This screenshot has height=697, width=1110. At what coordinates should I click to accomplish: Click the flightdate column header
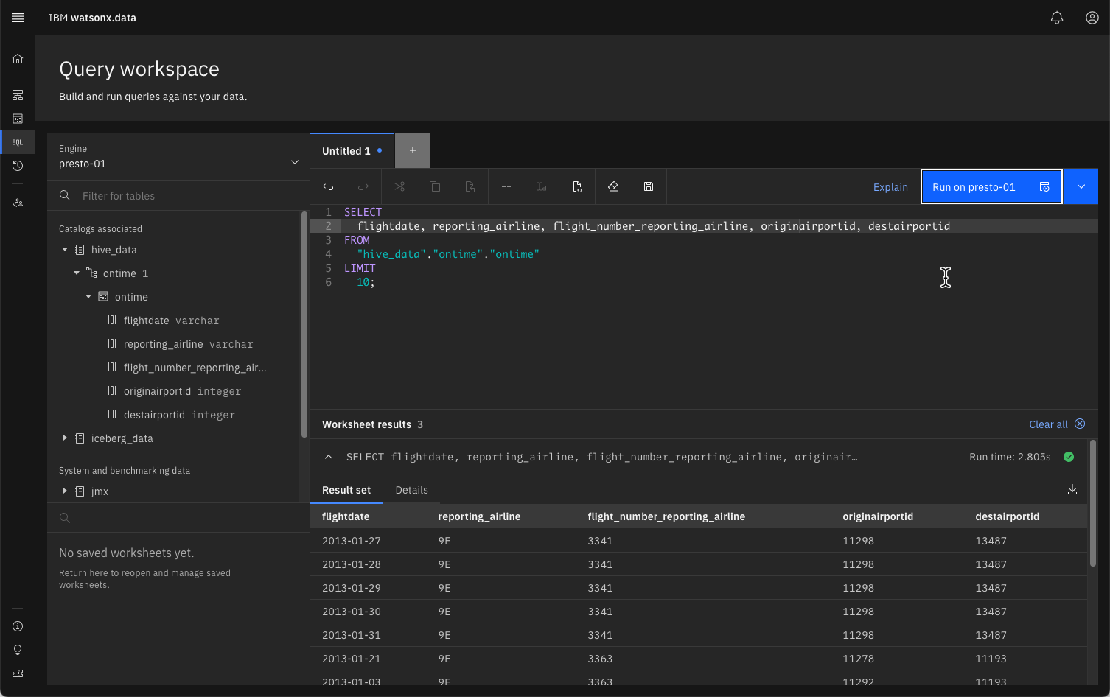click(x=346, y=516)
